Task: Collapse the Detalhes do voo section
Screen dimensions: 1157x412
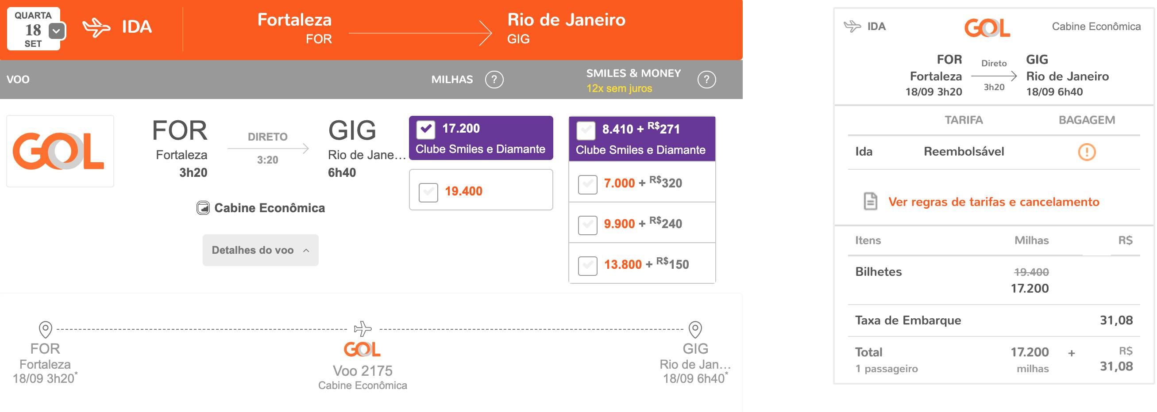Action: (261, 250)
